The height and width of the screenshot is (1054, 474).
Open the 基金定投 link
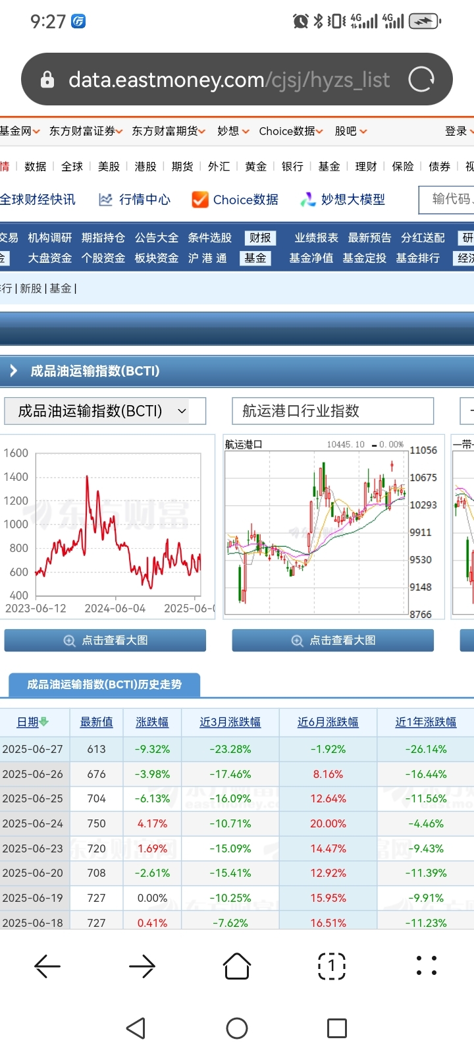[365, 258]
